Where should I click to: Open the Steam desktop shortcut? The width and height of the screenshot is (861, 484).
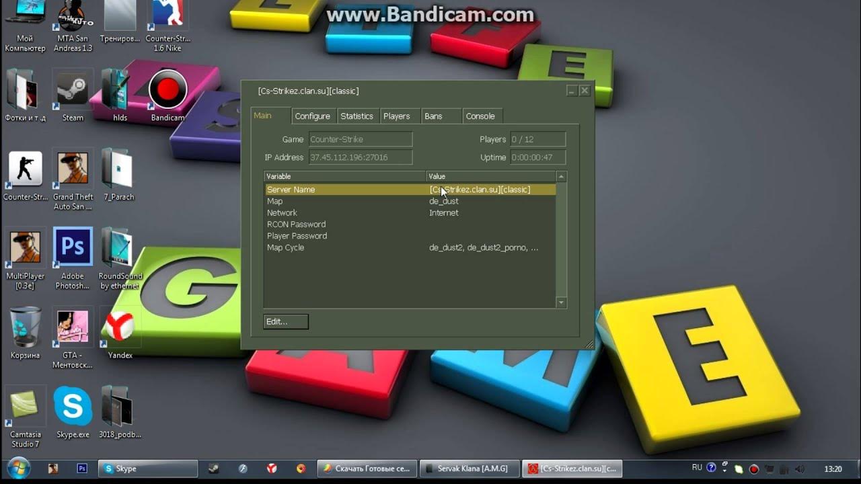coord(73,95)
